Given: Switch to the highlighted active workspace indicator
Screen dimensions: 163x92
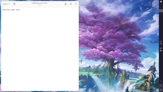Looking at the screenshot, I should coord(161,11).
